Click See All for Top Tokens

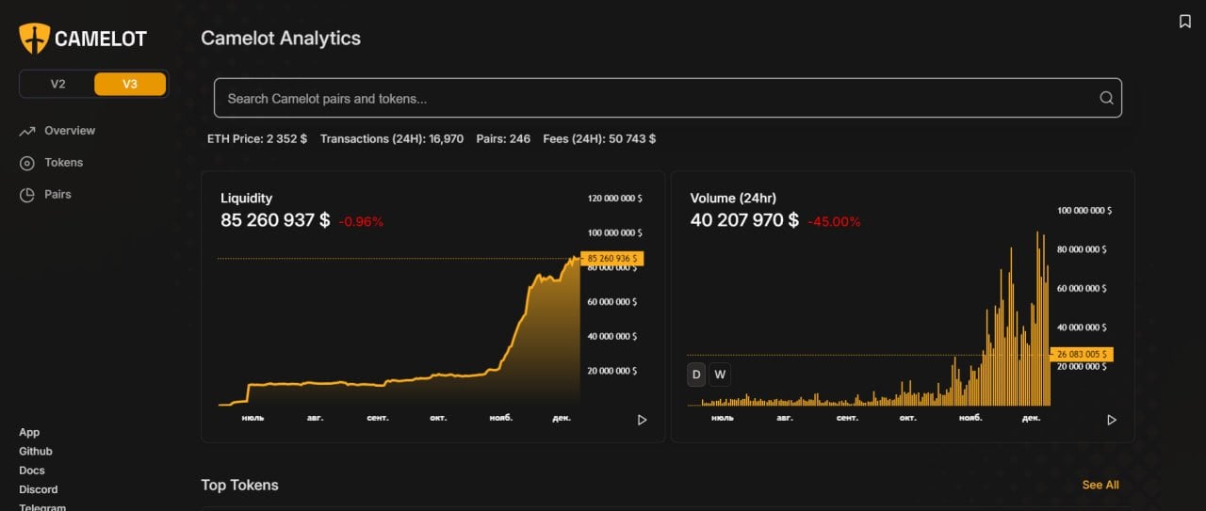1100,485
